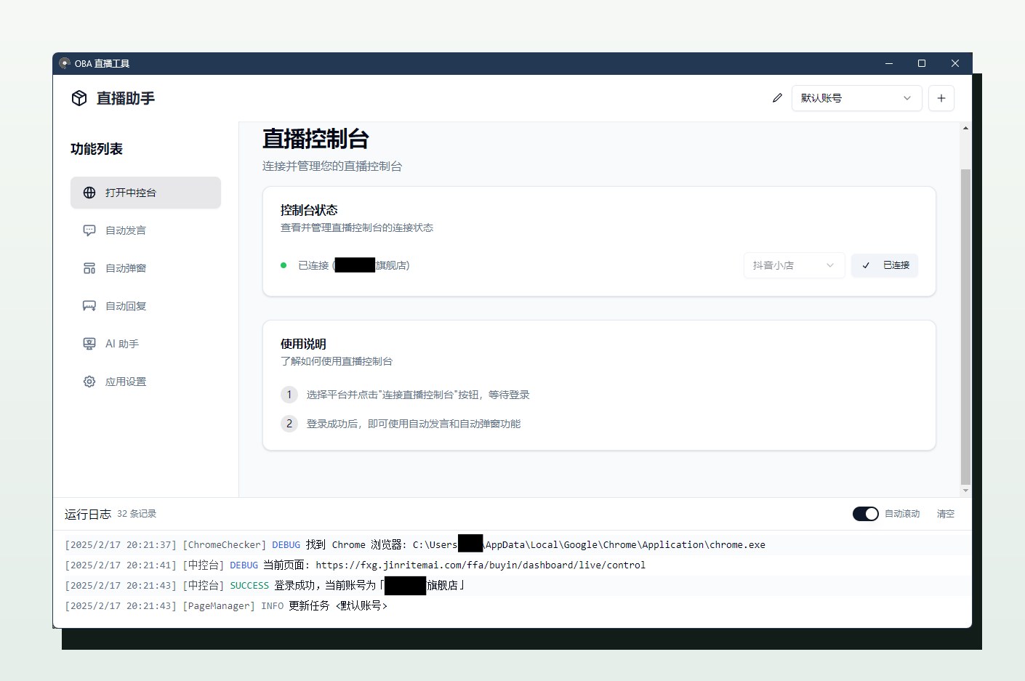
Task: Switch to AI 助手
Action: tap(145, 344)
